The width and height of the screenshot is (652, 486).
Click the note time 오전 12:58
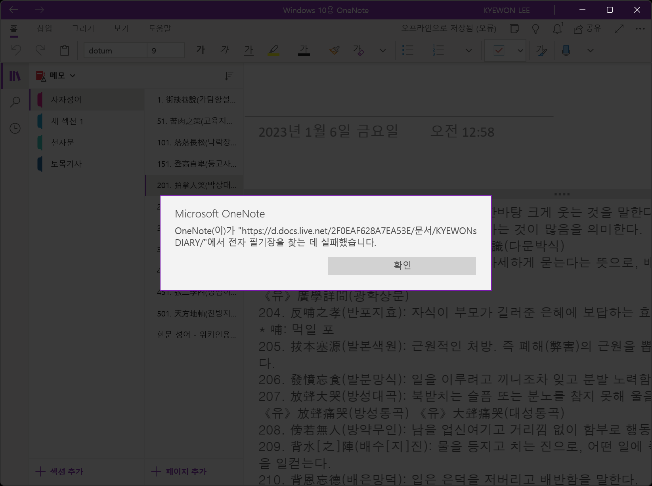click(462, 132)
